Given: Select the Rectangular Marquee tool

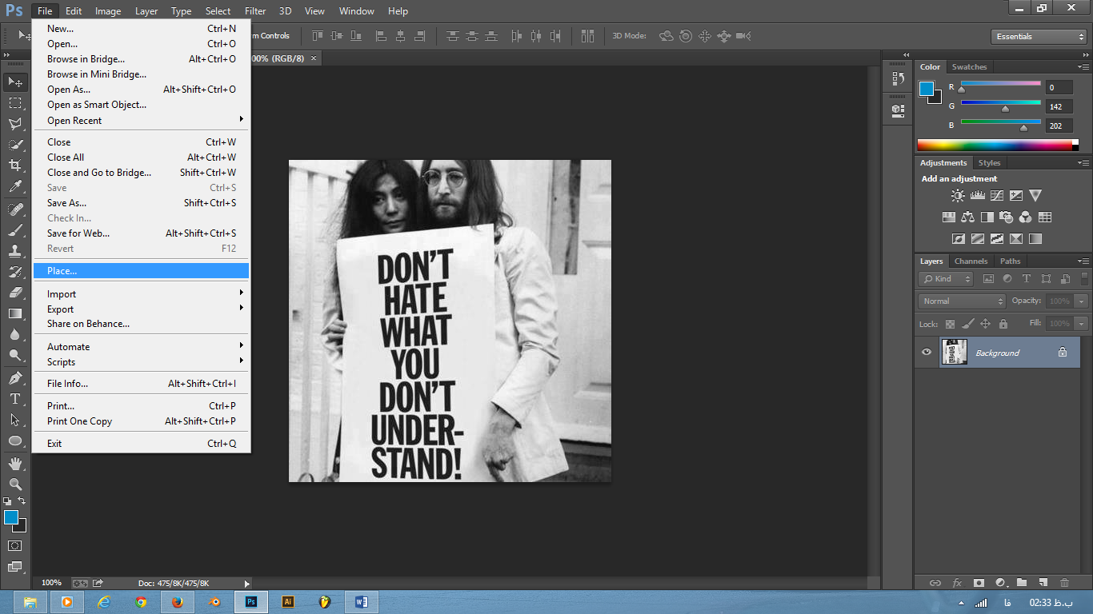Looking at the screenshot, I should (15, 103).
